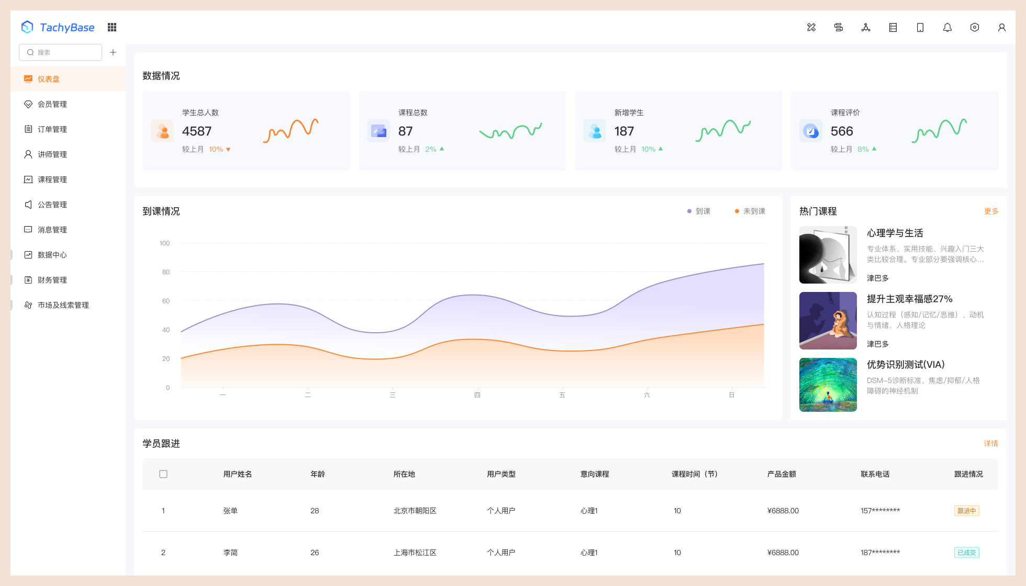
Task: Open the 财务管理 menu item
Action: click(x=68, y=280)
